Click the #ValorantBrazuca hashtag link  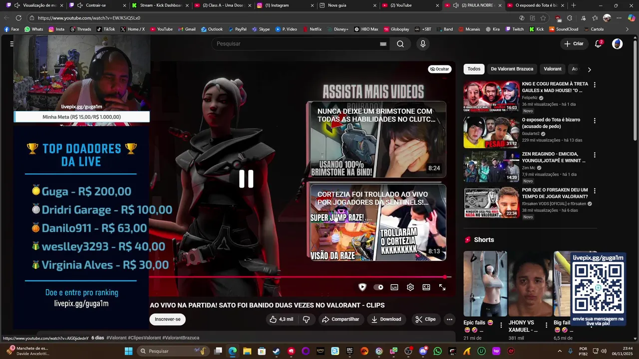point(180,338)
